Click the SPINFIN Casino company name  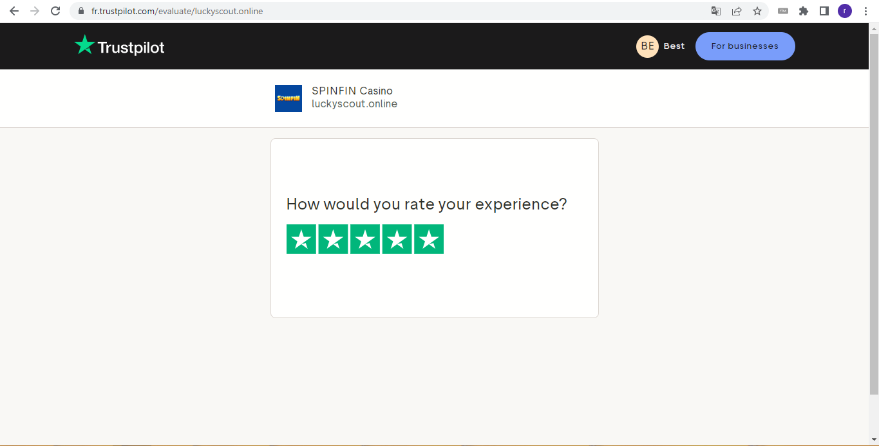click(352, 91)
